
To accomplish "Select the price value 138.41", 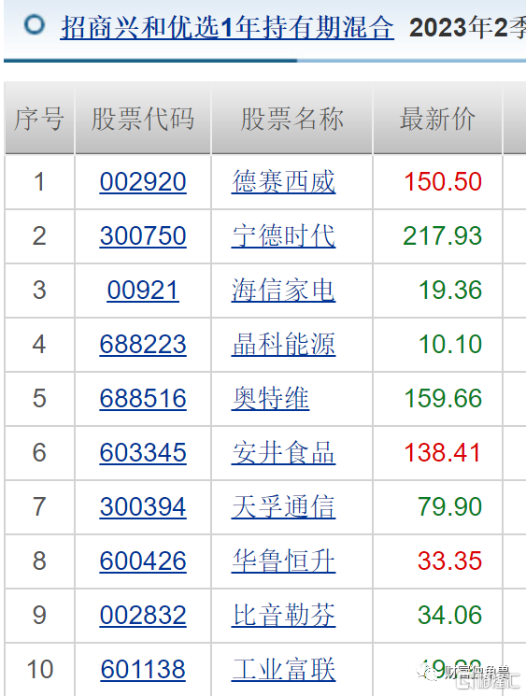I will tap(443, 453).
